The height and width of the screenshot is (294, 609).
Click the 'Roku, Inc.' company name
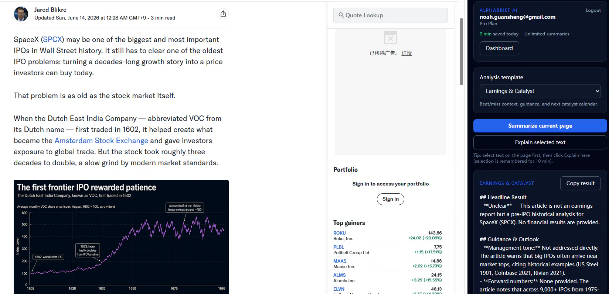pos(343,239)
